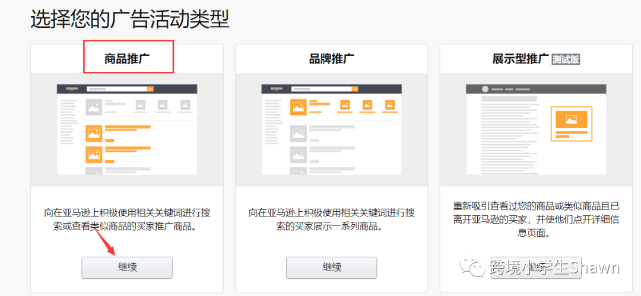641x296 pixels.
Task: Click large orange brand image in 品牌推广 preview
Action: 298,107
